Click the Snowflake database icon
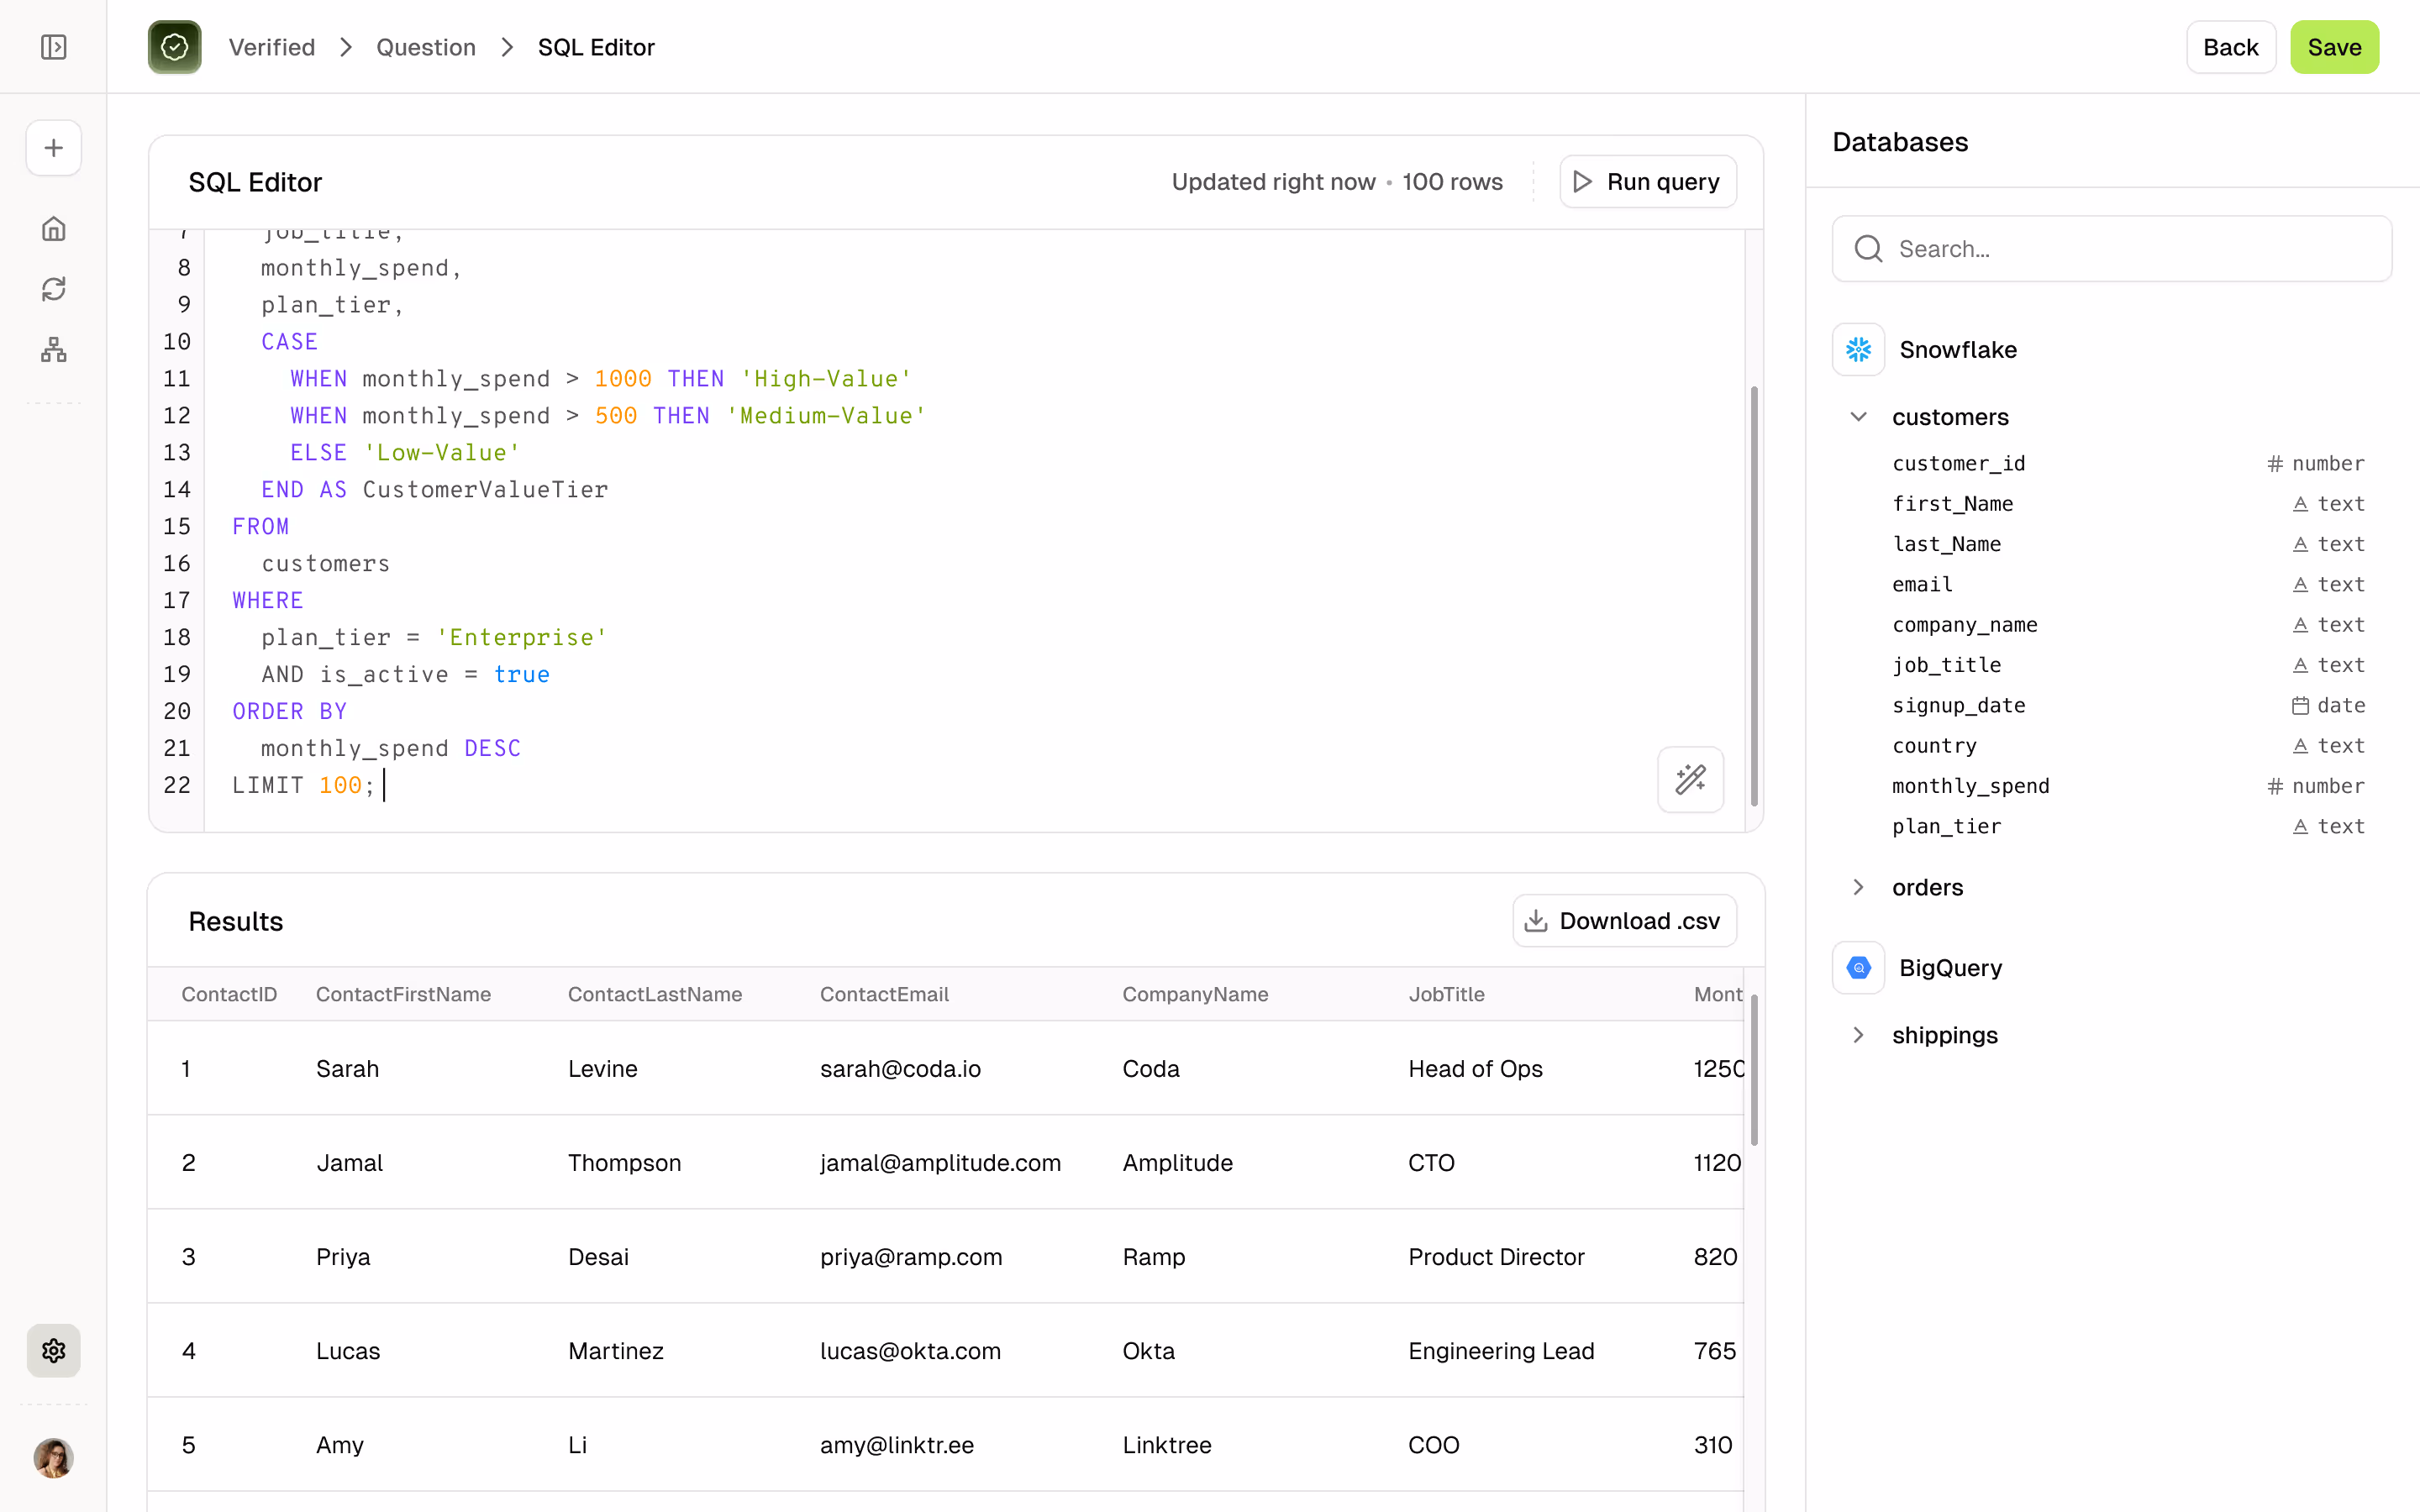Screen dimensions: 2420x1512 (x=1858, y=350)
